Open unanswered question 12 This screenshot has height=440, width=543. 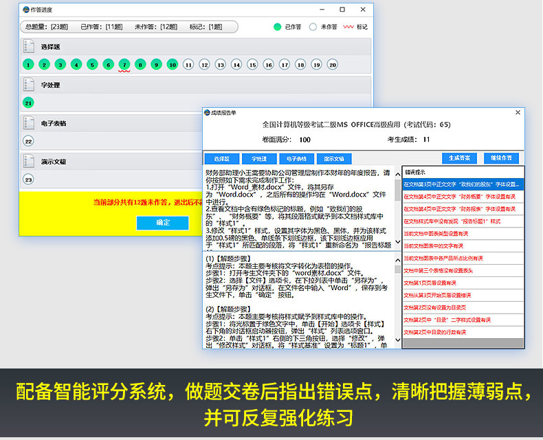[204, 65]
